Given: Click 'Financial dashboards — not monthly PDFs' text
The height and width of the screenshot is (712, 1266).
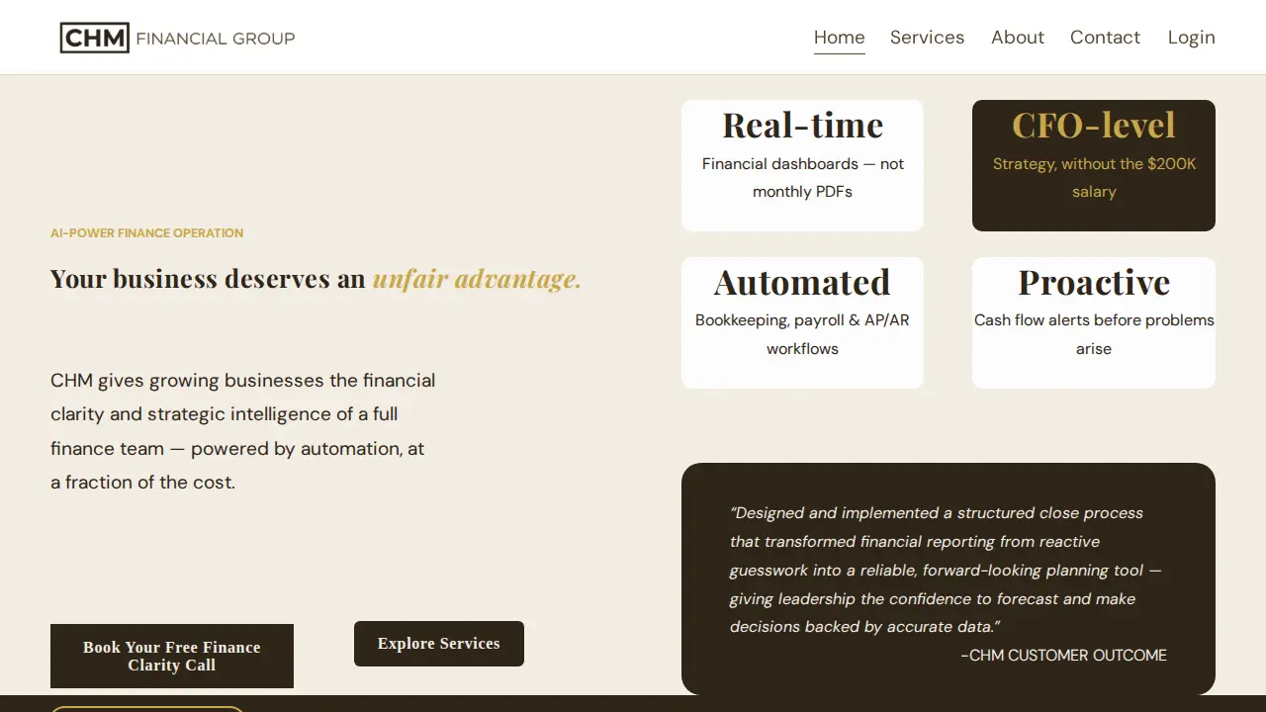Looking at the screenshot, I should [x=802, y=178].
